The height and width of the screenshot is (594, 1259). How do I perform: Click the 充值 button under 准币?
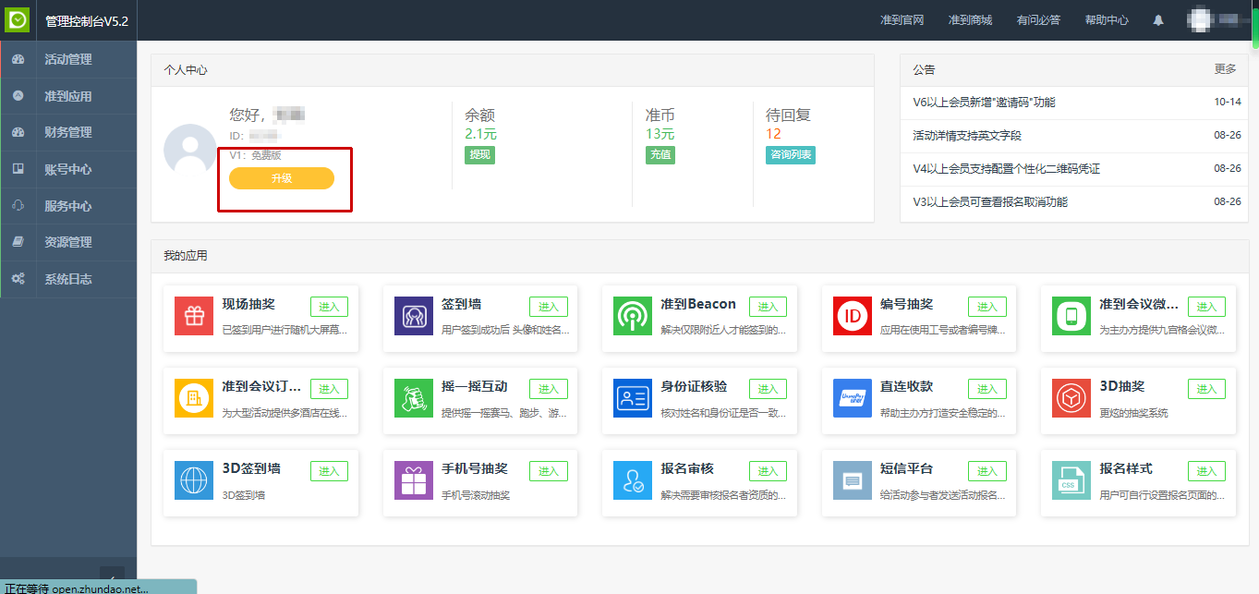[660, 155]
